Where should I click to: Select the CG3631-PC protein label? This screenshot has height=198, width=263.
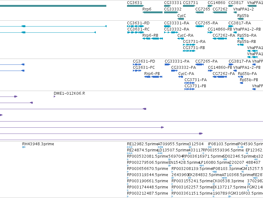tap(144, 68)
